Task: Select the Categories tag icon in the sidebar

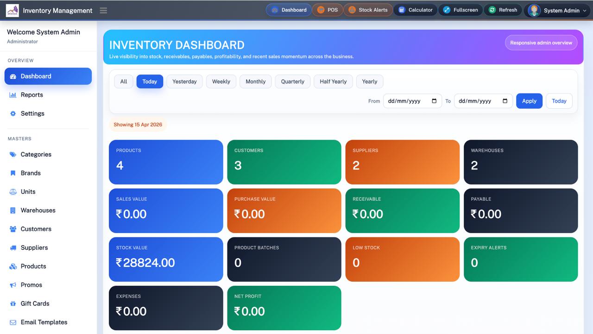Action: (x=13, y=154)
